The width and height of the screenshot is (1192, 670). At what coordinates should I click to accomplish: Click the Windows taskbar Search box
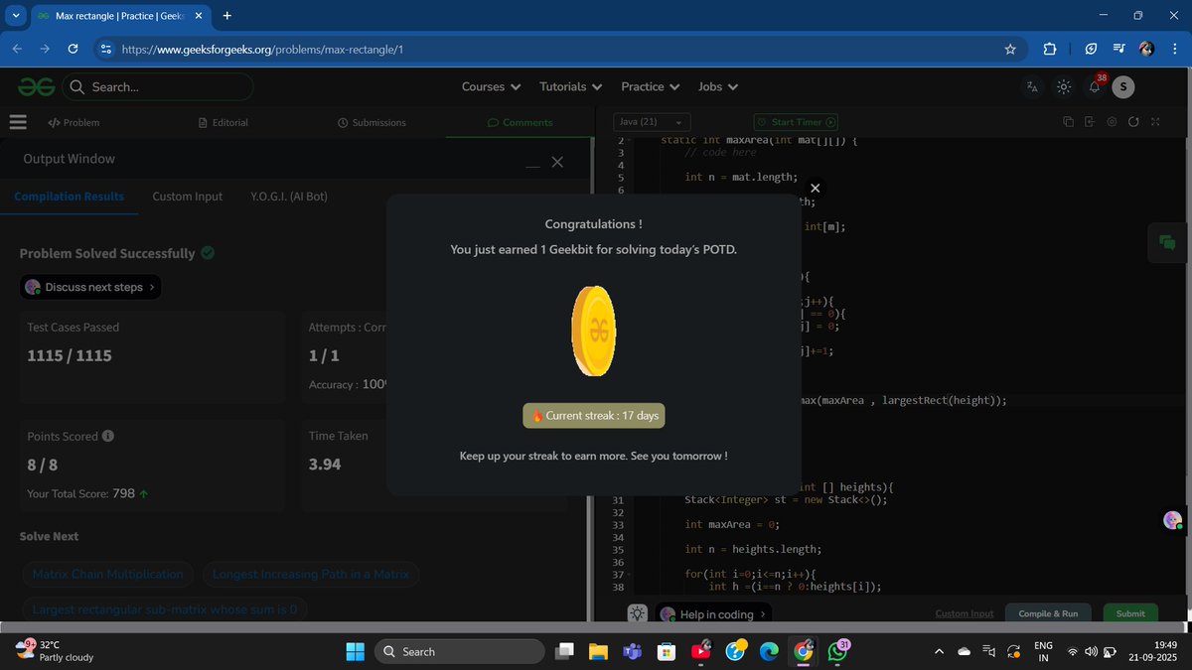[x=459, y=651]
